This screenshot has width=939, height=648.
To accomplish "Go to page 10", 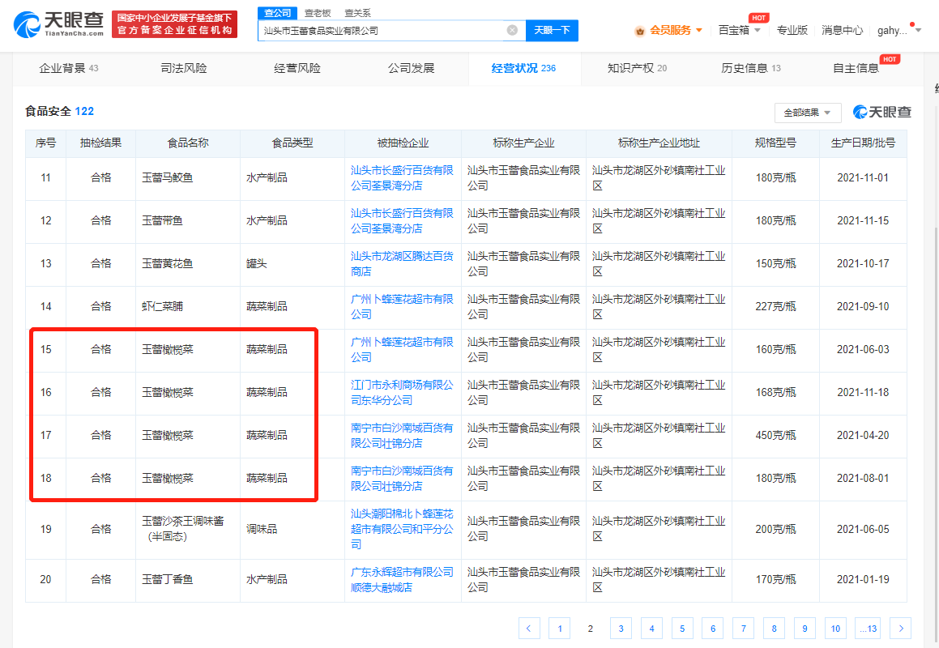I will (x=835, y=629).
